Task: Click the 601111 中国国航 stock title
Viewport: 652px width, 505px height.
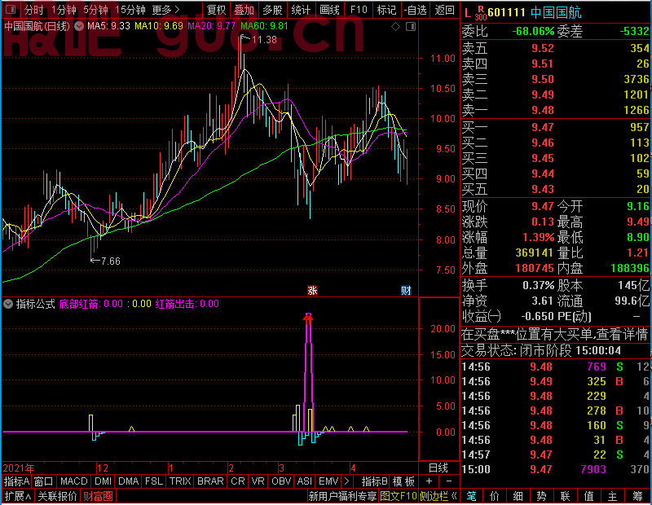Action: click(x=535, y=13)
